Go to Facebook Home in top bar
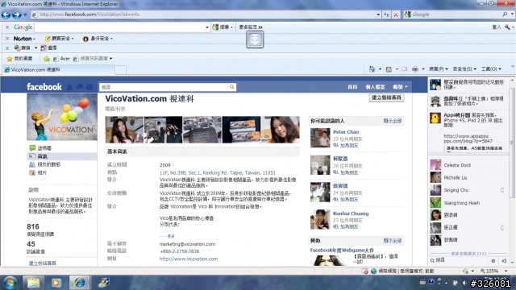This screenshot has width=516, height=290. [352, 87]
